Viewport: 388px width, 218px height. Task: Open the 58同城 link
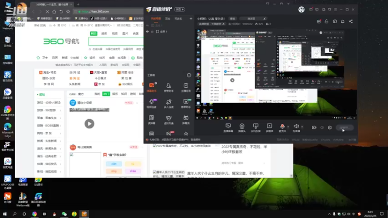click(x=75, y=72)
